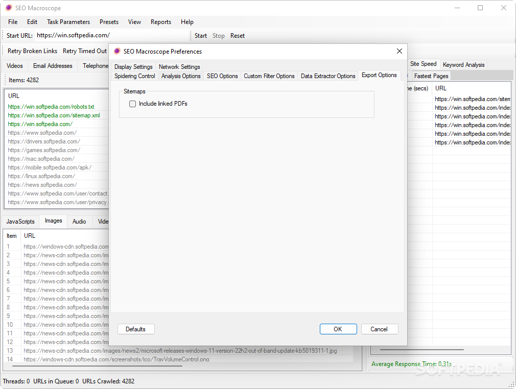Click the Stop toolbar button
Viewport: 516px width, 389px height.
(218, 36)
